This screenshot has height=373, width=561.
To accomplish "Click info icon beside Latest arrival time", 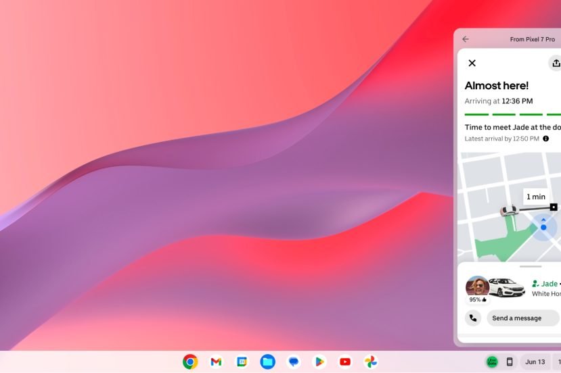I will [x=545, y=139].
